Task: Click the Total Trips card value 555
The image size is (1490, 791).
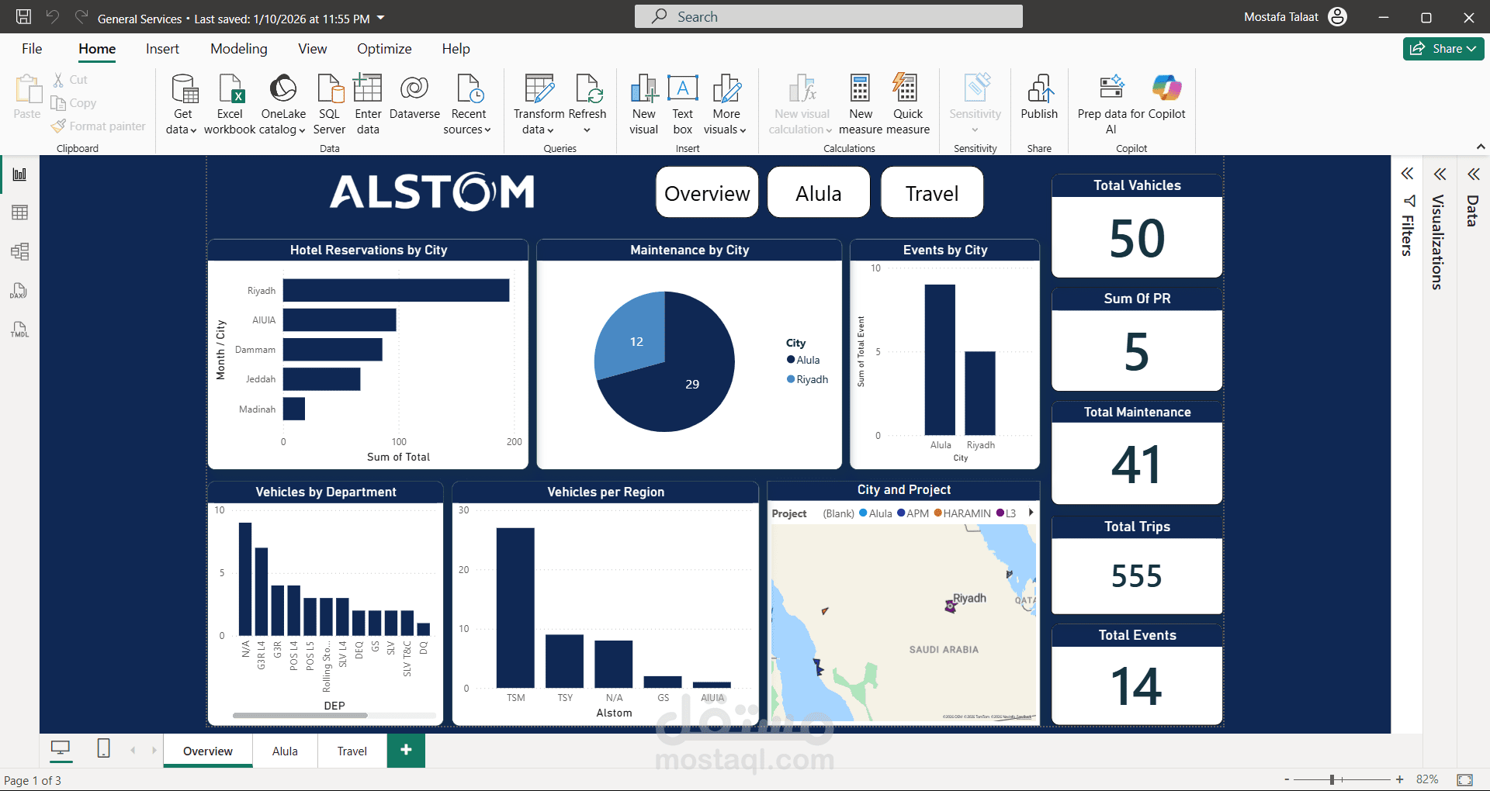Action: tap(1137, 576)
